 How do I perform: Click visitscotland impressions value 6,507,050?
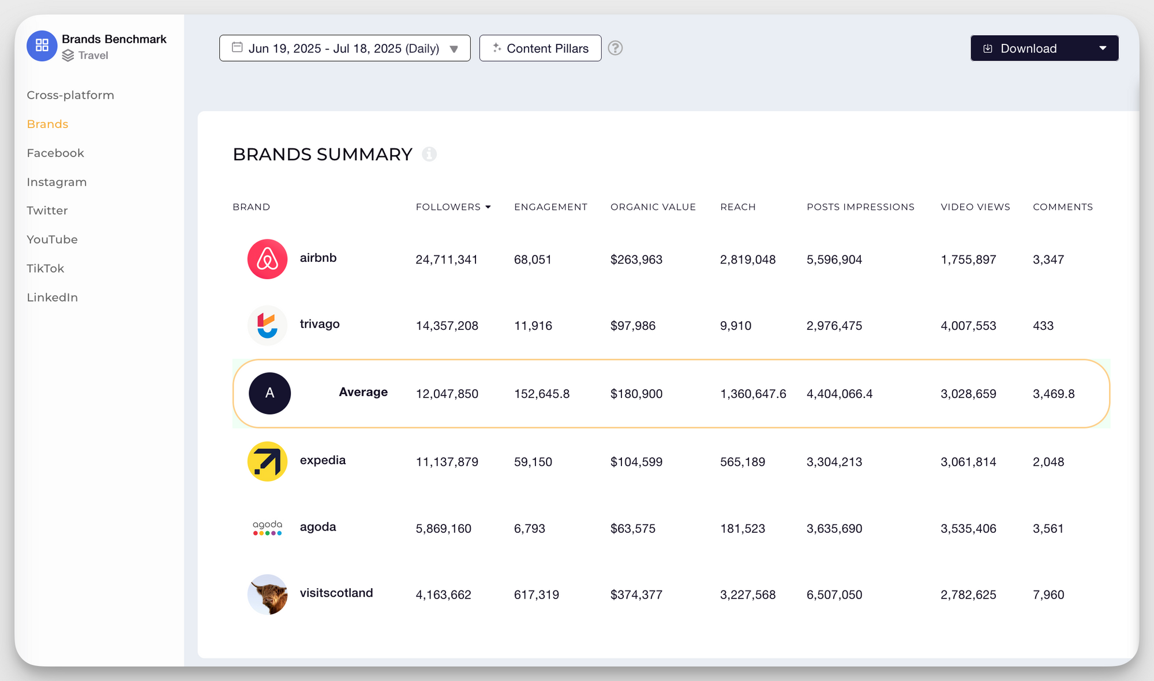click(834, 595)
